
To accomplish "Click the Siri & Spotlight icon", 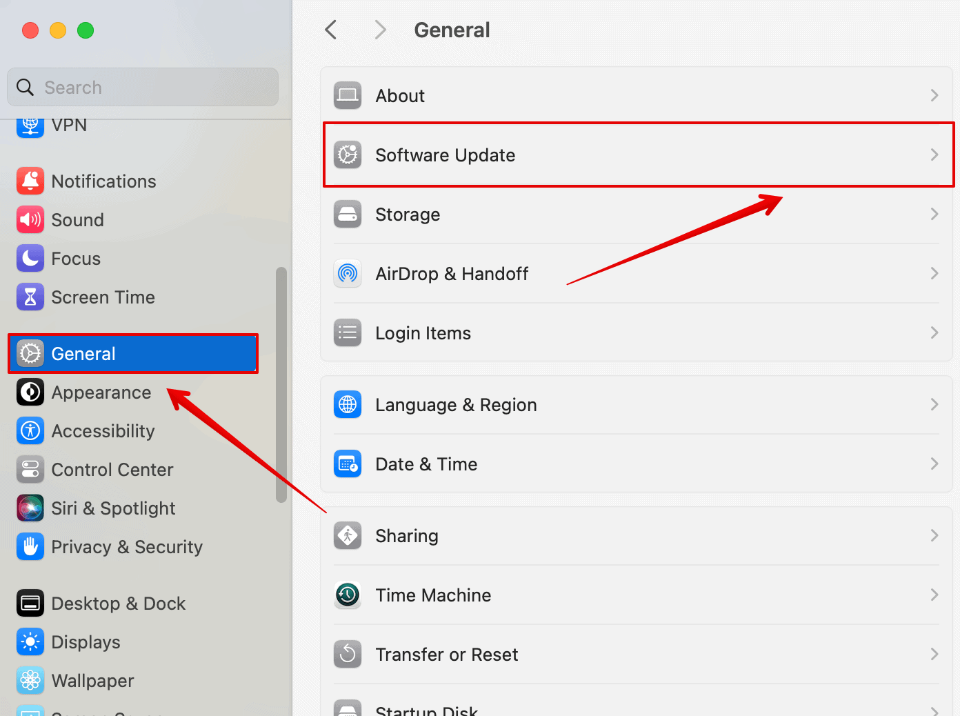I will click(x=30, y=508).
